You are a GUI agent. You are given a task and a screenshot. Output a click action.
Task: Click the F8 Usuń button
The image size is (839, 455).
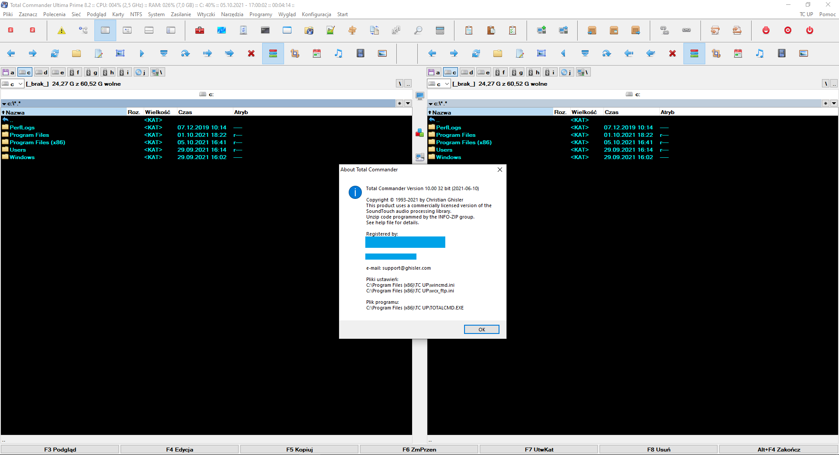[659, 449]
